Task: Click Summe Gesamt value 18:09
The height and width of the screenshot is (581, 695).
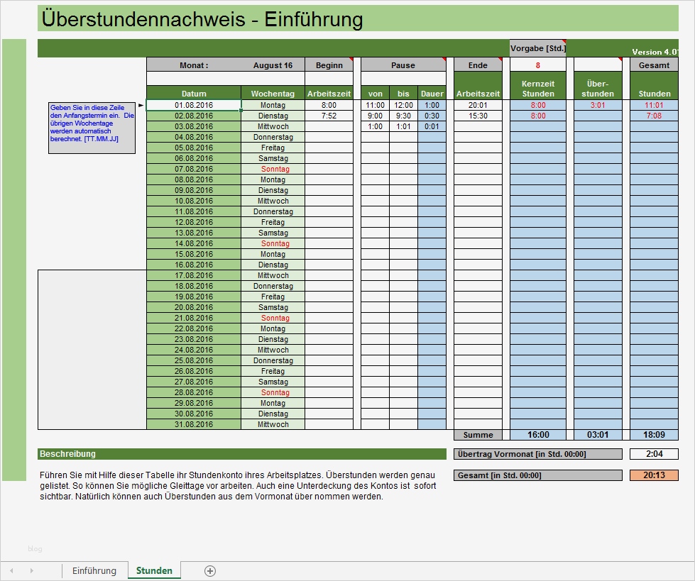Action: click(x=654, y=435)
